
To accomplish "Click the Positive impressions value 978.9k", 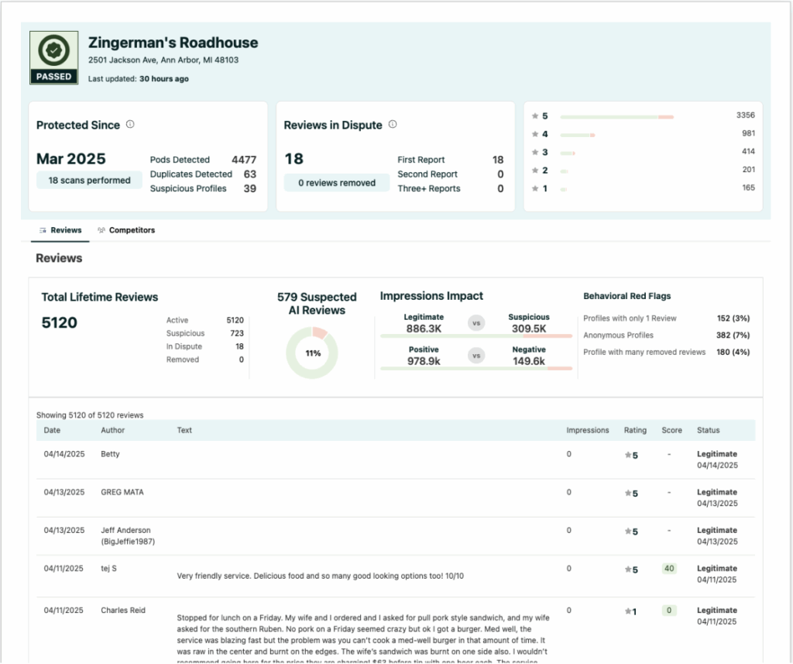I will 424,361.
